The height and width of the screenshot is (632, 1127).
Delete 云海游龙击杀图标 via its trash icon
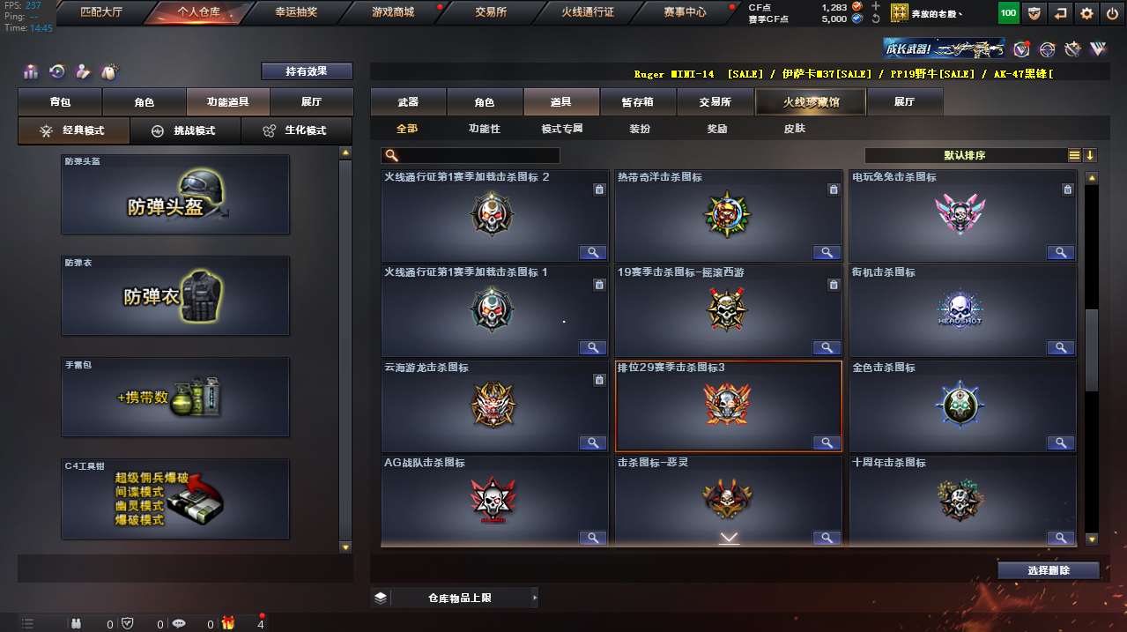599,380
